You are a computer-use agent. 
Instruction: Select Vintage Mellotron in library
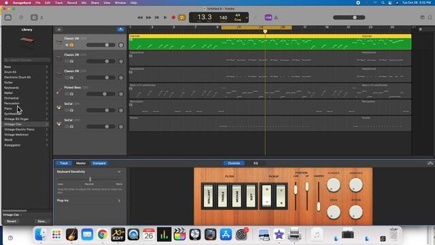[x=27, y=135]
